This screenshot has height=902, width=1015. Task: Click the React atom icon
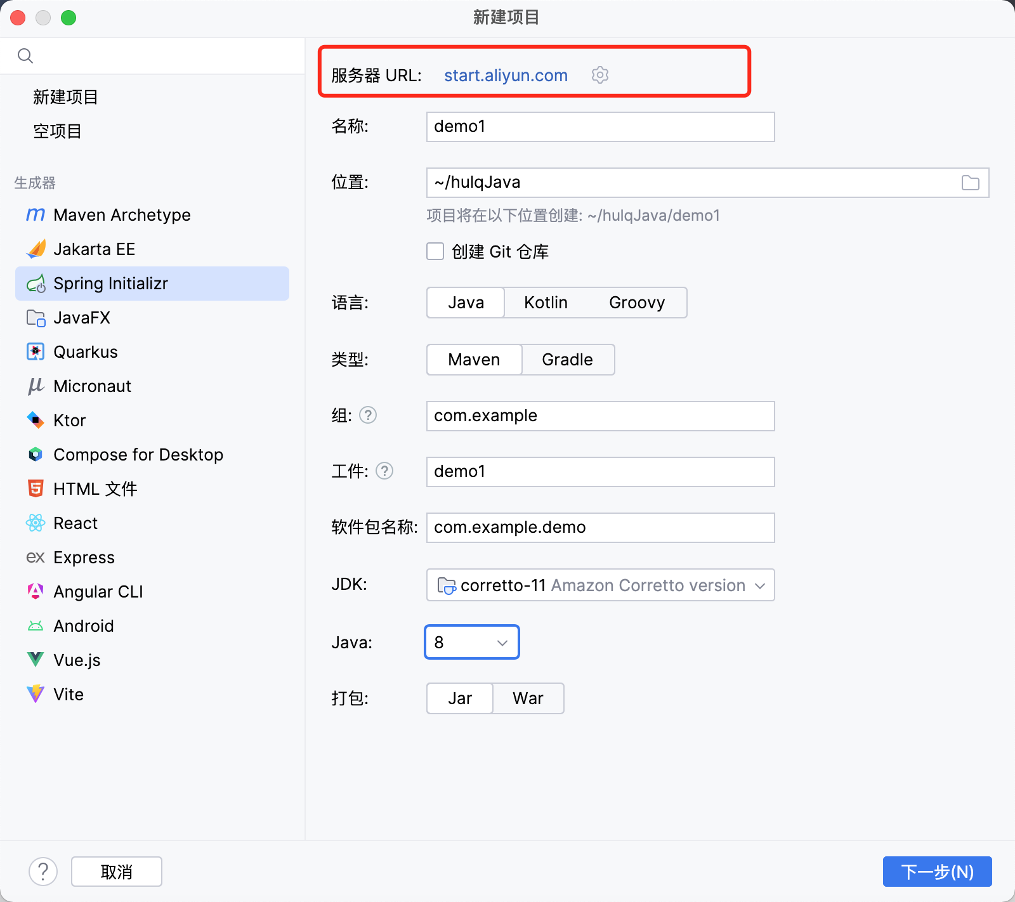click(x=36, y=523)
